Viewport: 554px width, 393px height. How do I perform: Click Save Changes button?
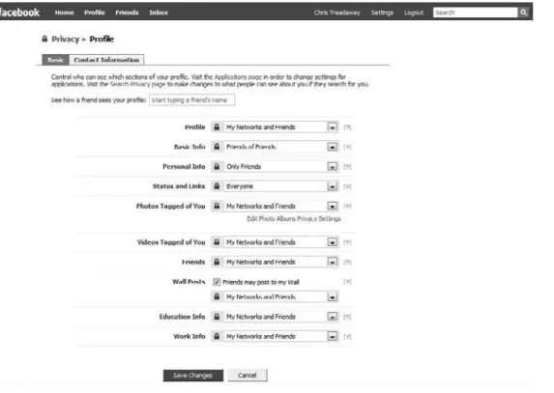(x=193, y=376)
